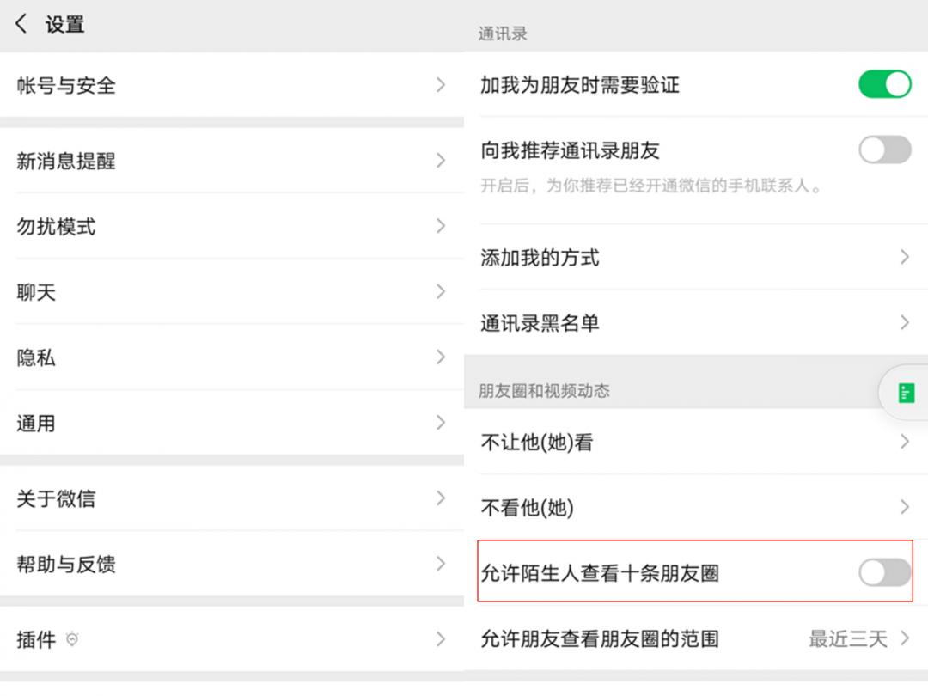Tap the green floating document icon
928x696 pixels.
[907, 393]
